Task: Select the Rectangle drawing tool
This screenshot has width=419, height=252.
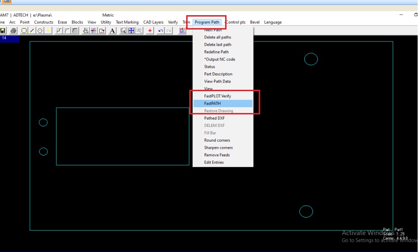Action: click(x=24, y=31)
